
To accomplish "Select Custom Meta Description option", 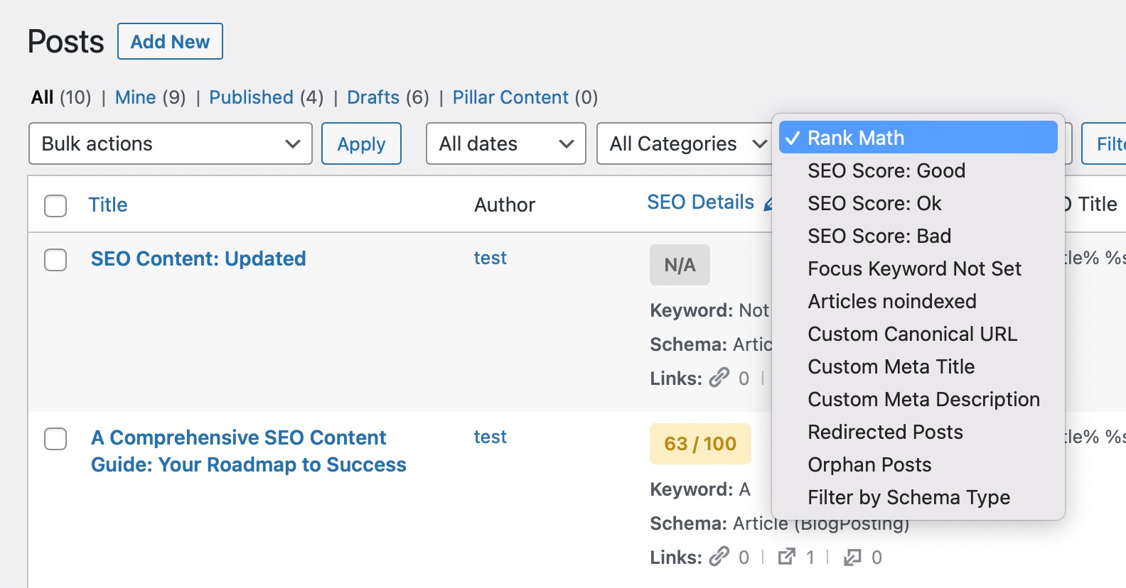I will pyautogui.click(x=918, y=399).
